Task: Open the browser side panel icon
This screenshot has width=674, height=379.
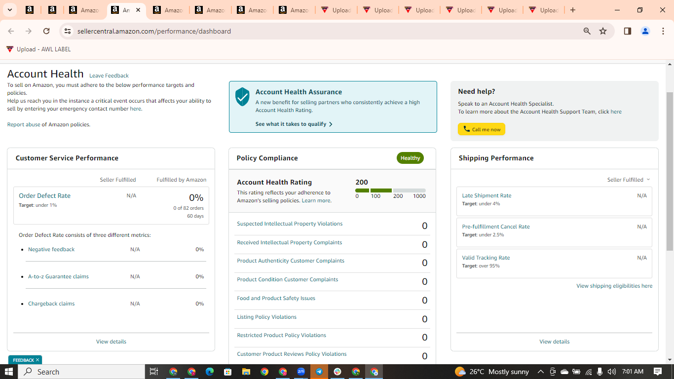Action: 628,31
